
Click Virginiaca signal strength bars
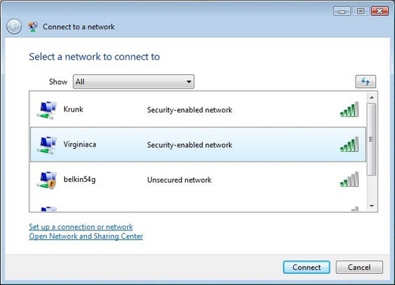[349, 144]
